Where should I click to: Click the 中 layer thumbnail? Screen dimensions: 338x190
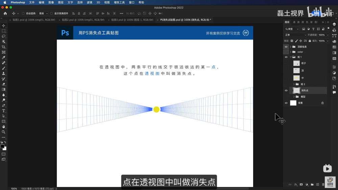296,78
